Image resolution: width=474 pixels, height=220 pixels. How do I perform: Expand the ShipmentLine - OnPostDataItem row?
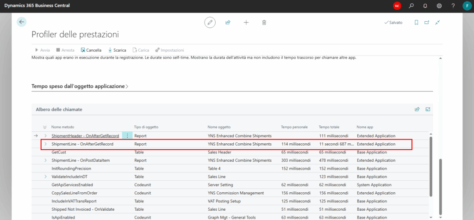tap(45, 160)
